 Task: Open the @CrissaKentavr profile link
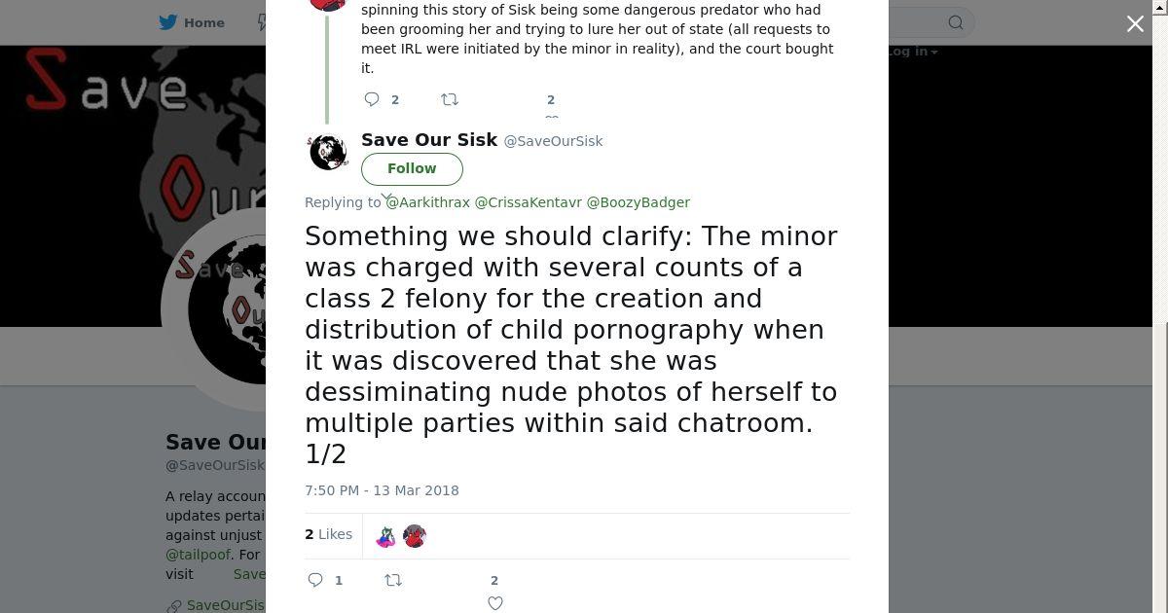point(528,202)
